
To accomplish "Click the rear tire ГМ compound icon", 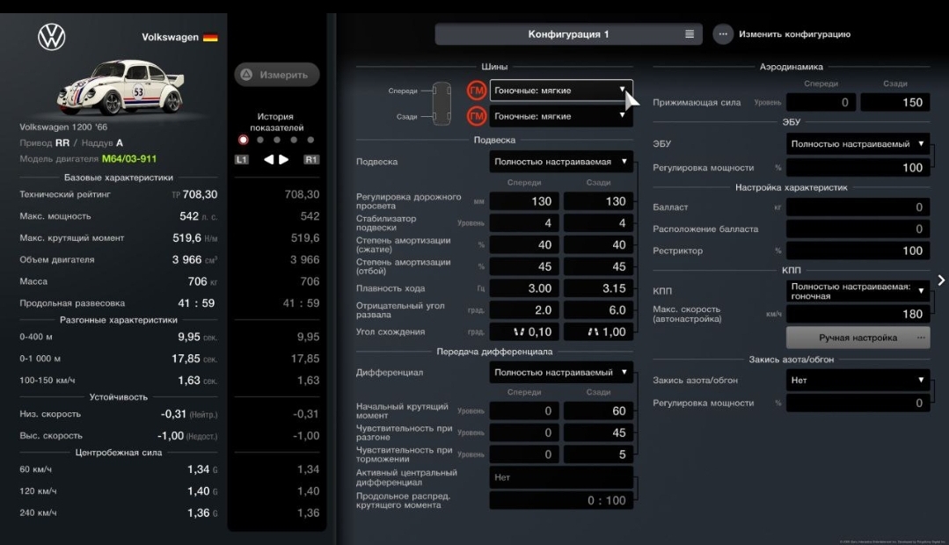I will point(477,116).
